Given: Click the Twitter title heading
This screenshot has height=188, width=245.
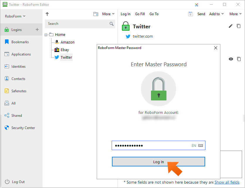Looking at the screenshot, I should (x=142, y=27).
